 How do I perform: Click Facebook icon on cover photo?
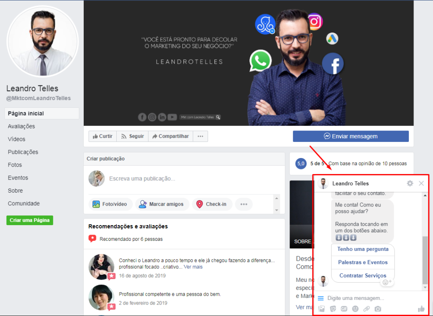pos(142,117)
